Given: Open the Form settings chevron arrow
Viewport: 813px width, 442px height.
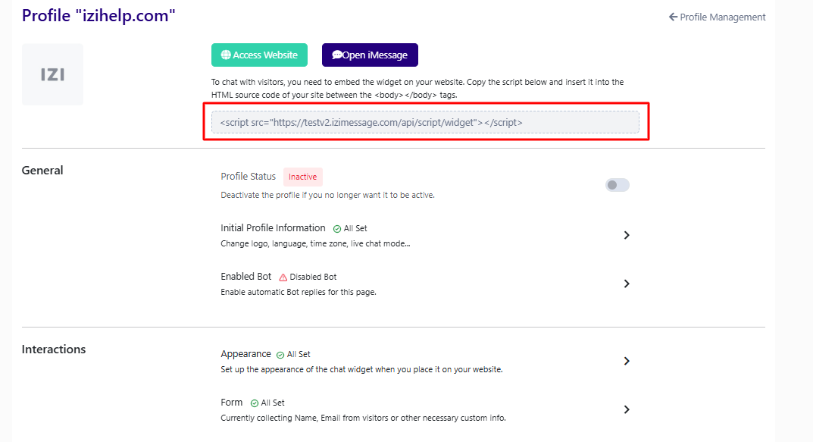Looking at the screenshot, I should pos(627,409).
